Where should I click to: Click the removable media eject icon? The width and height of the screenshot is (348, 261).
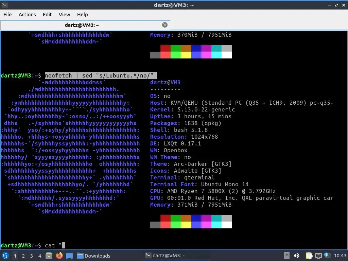pos(287,256)
